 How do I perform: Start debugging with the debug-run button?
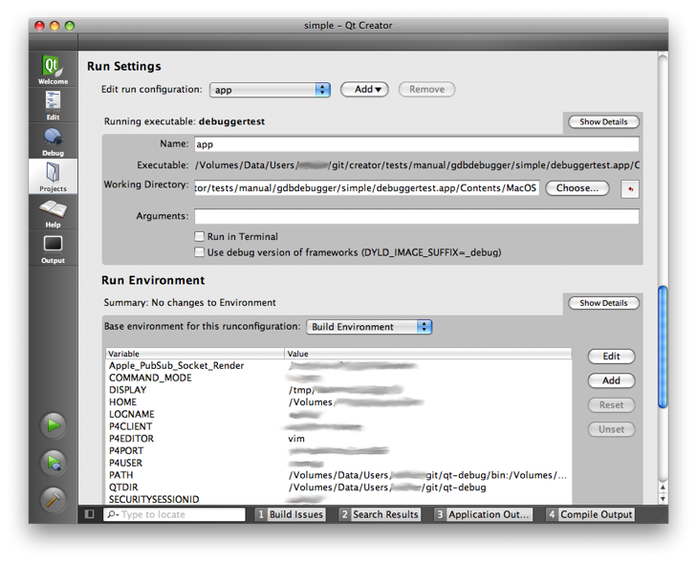click(x=54, y=463)
